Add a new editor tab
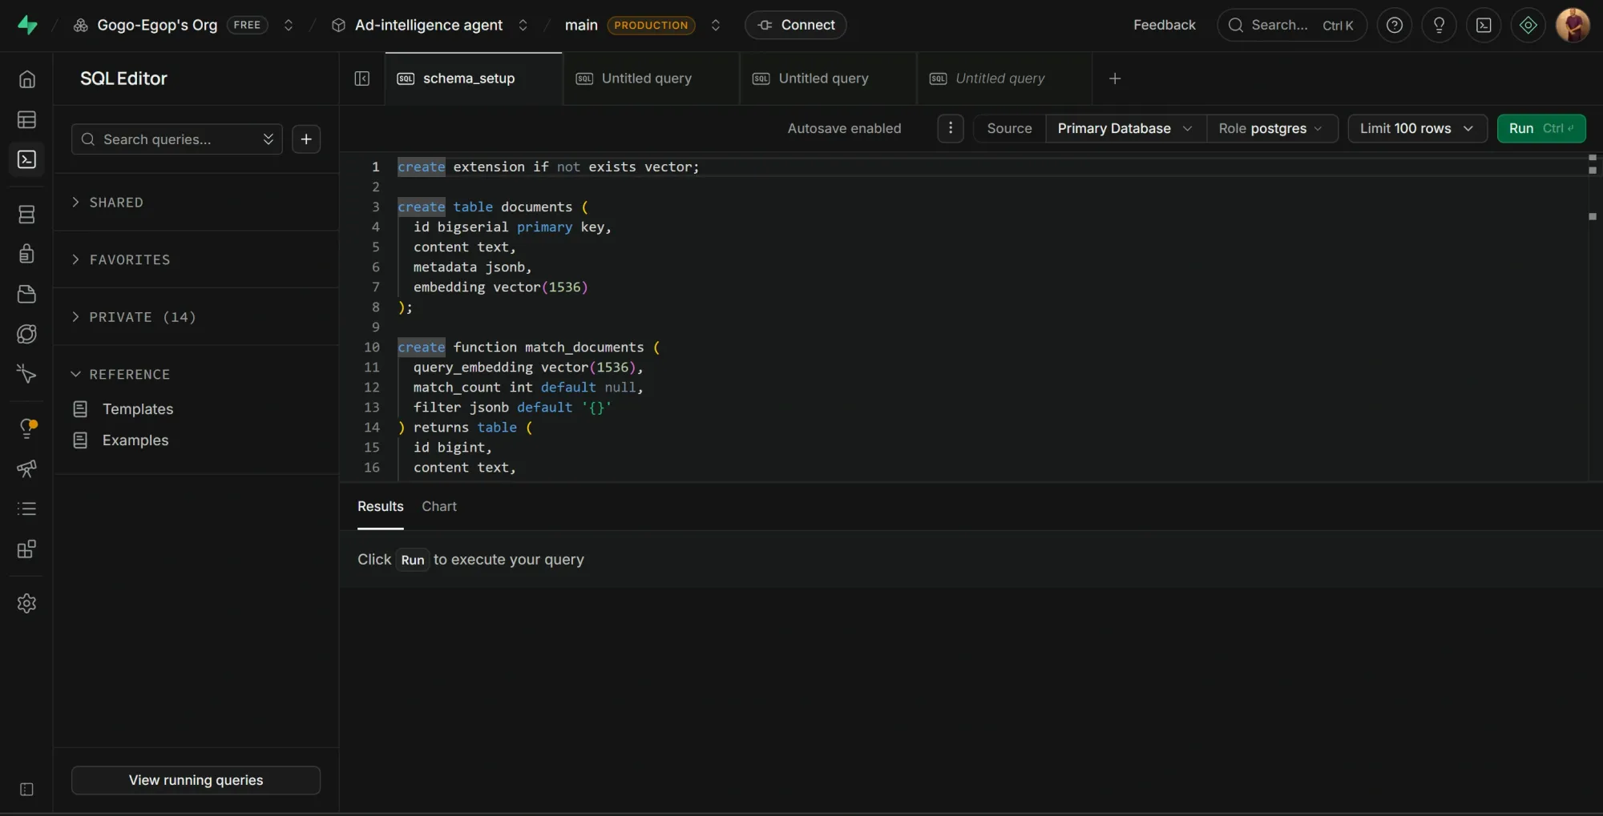This screenshot has height=816, width=1603. pyautogui.click(x=1115, y=78)
